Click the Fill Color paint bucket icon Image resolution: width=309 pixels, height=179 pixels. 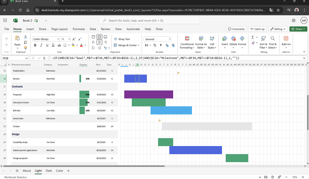click(x=73, y=45)
